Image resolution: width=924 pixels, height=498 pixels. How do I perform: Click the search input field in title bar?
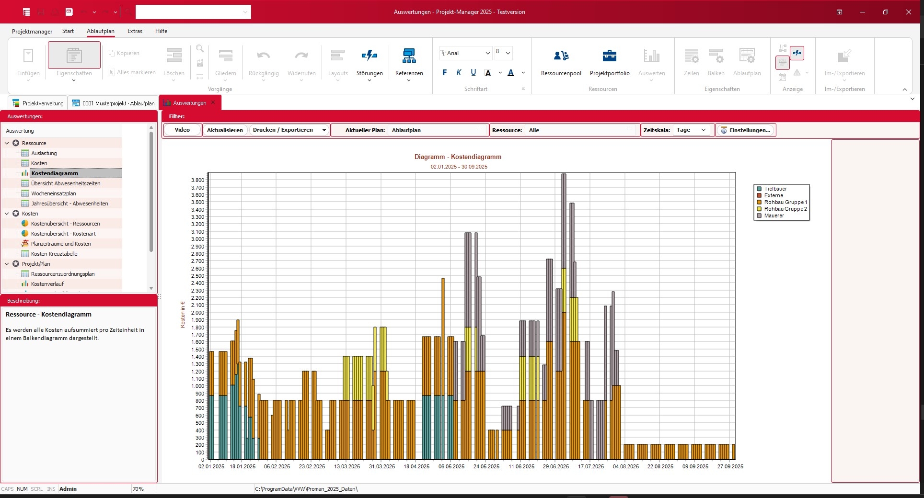pos(189,12)
